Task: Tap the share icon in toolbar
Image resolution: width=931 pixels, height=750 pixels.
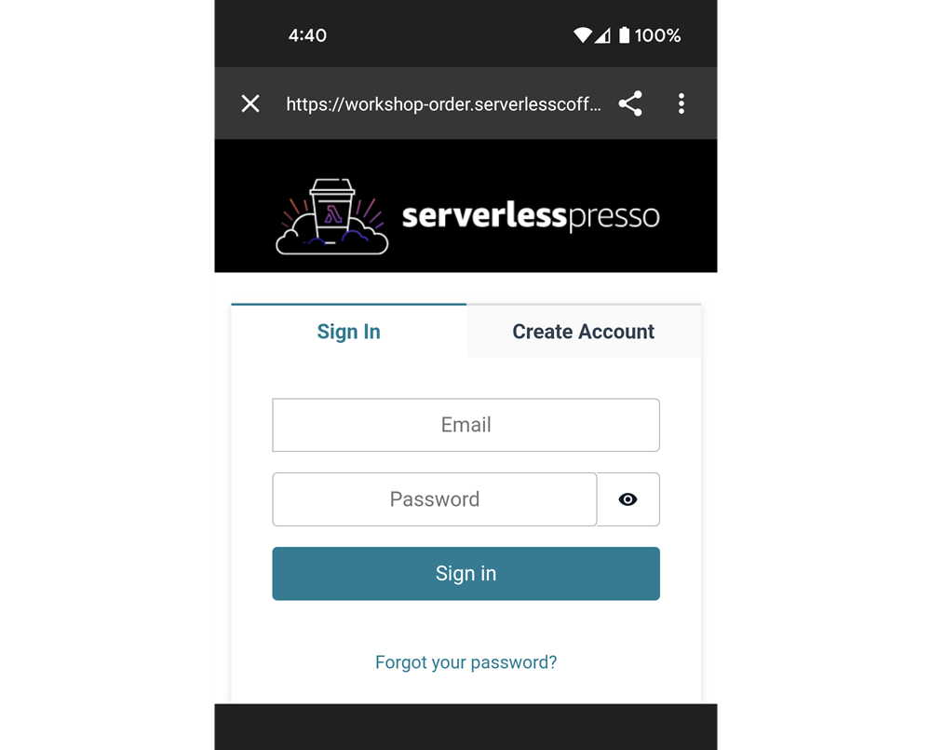Action: [630, 103]
